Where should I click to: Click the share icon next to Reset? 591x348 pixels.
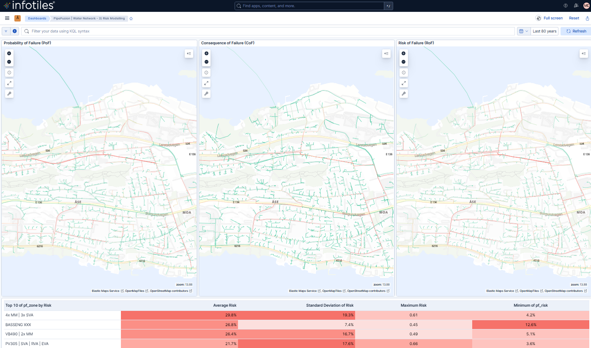[587, 18]
